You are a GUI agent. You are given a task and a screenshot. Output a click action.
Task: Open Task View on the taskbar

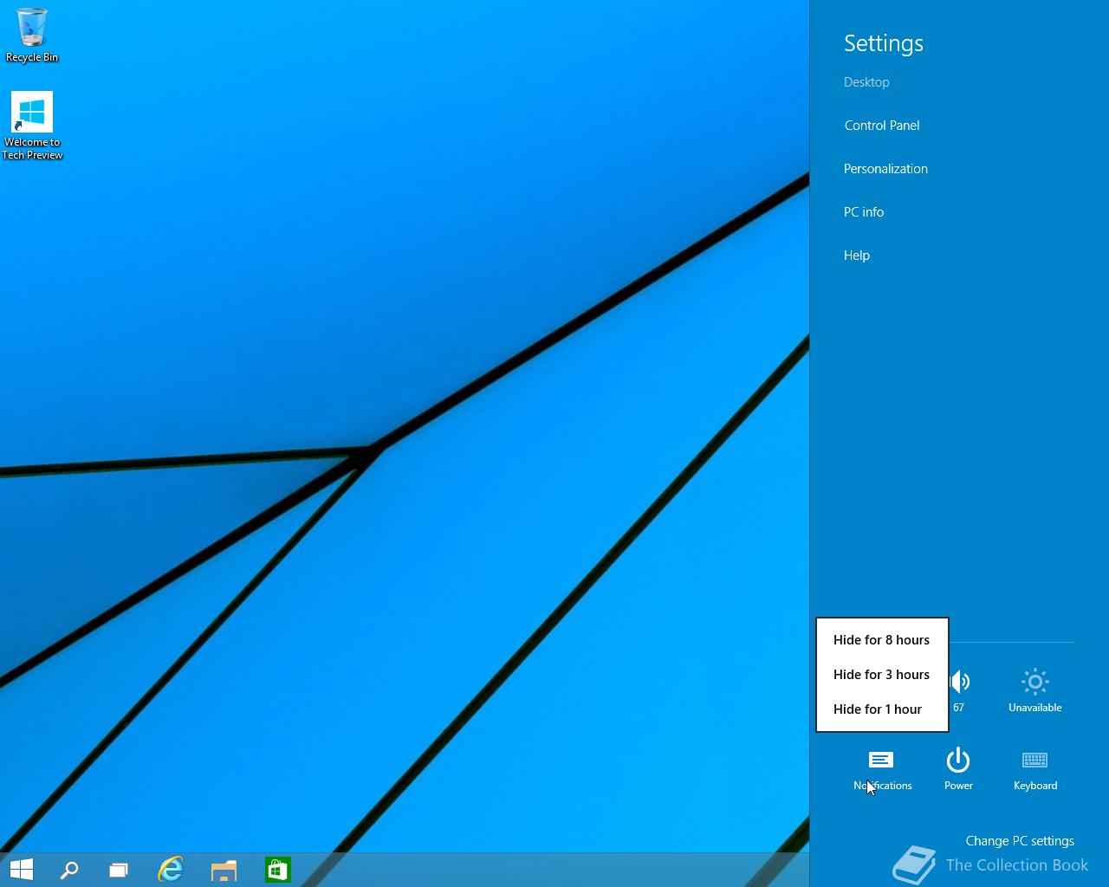(x=119, y=870)
